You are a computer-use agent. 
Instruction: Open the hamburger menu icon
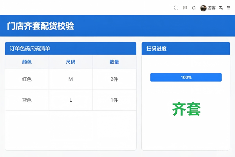(228, 8)
